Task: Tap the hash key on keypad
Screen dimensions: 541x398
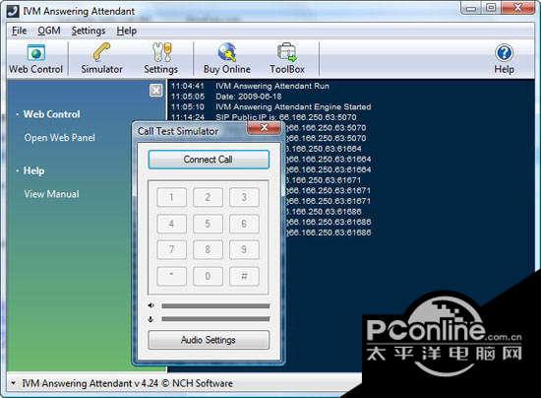Action: [244, 276]
